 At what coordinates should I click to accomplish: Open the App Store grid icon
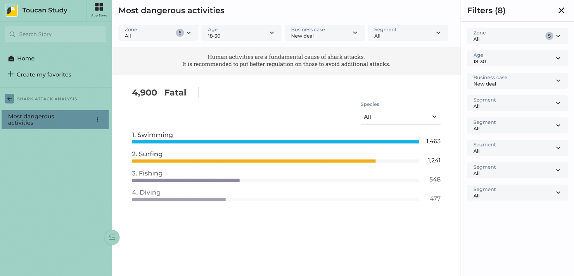tap(99, 7)
